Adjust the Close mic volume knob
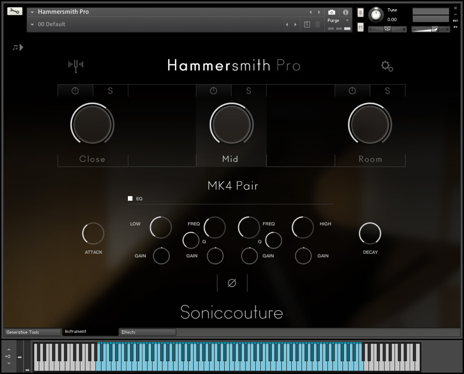 tap(92, 124)
